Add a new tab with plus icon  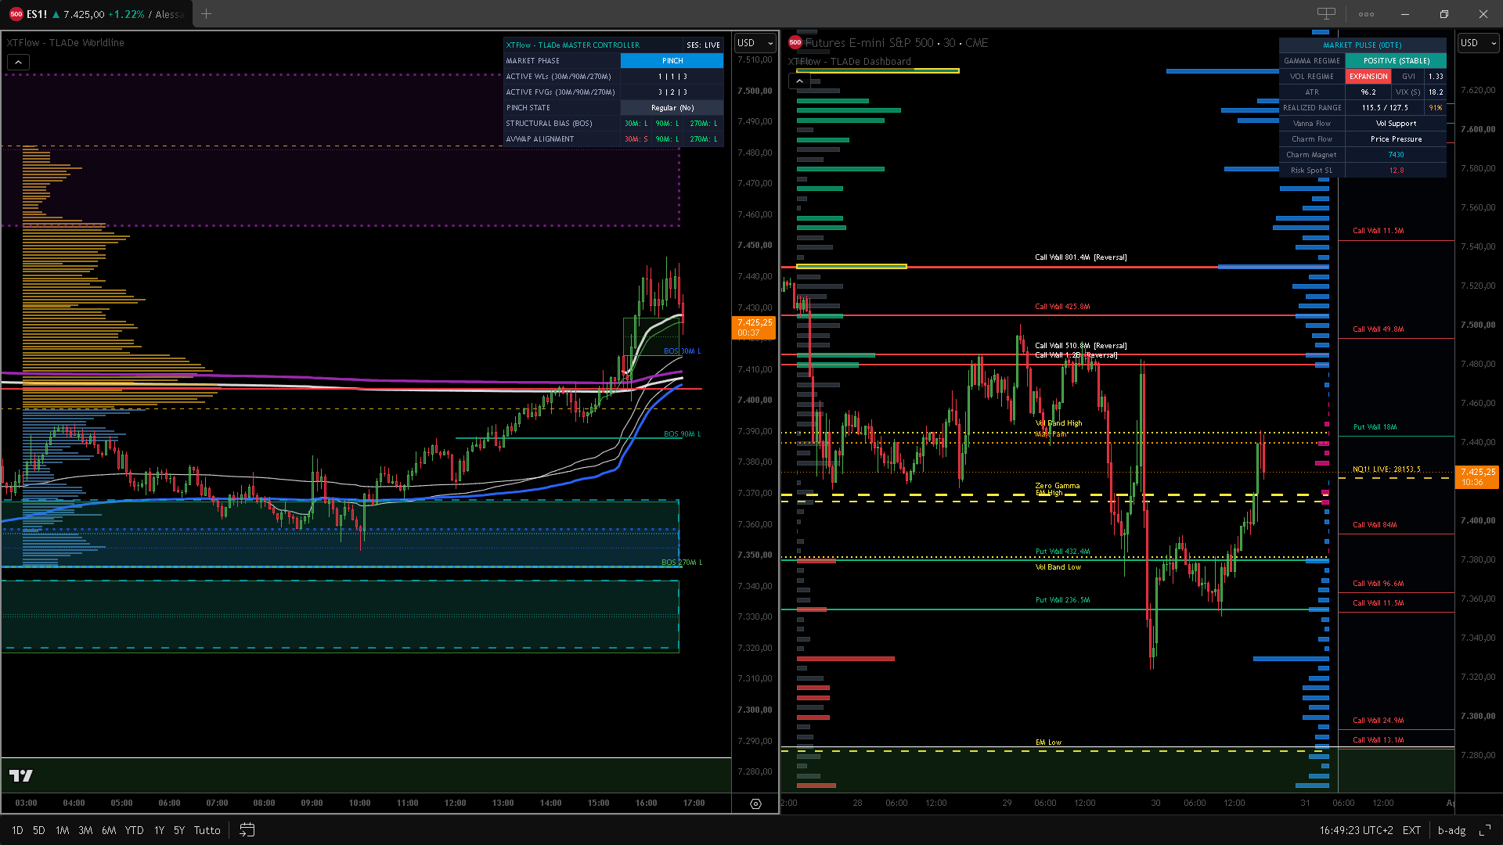[x=206, y=13]
